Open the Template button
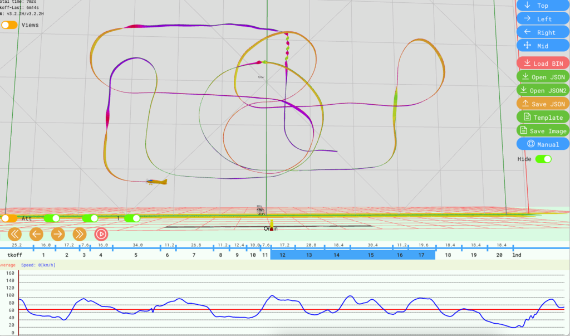570x336 pixels. (x=543, y=117)
